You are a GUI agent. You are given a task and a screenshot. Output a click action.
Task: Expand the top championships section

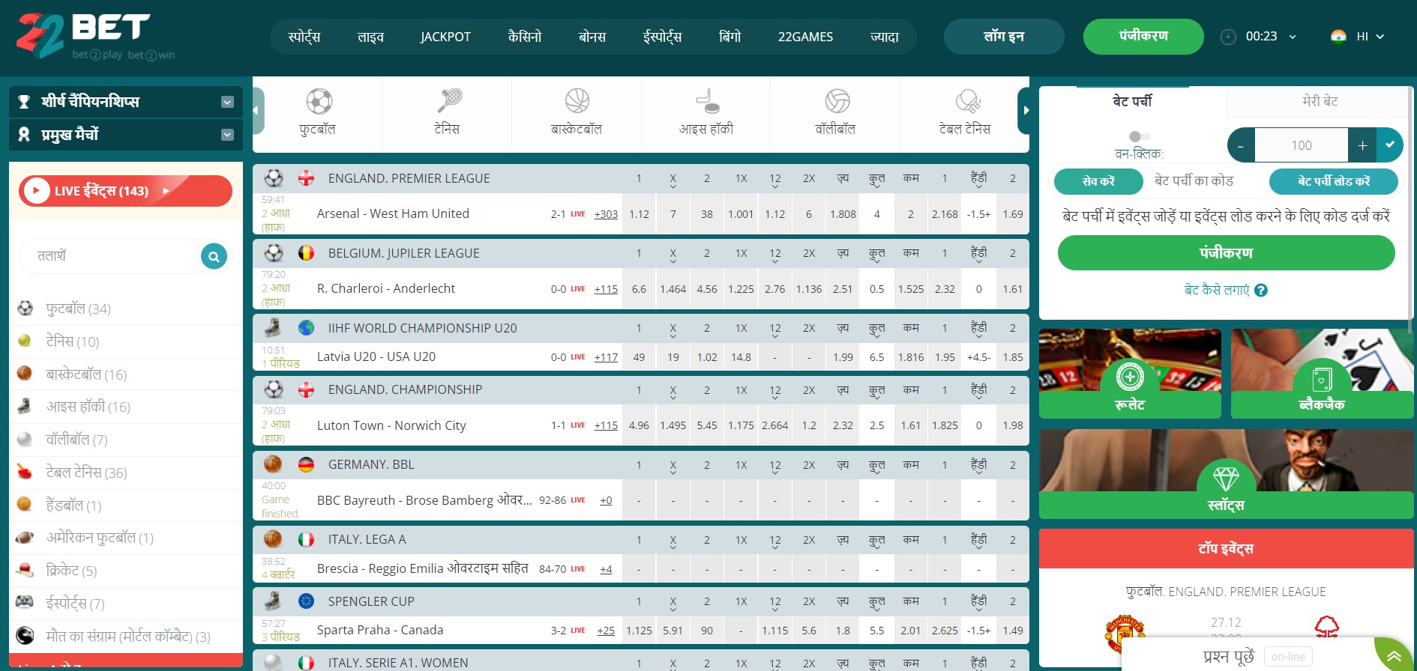[x=227, y=102]
